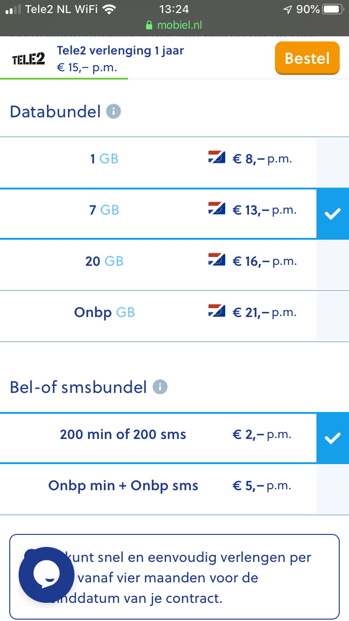Click the EU flag icon on Onbp GB row

pos(216,312)
